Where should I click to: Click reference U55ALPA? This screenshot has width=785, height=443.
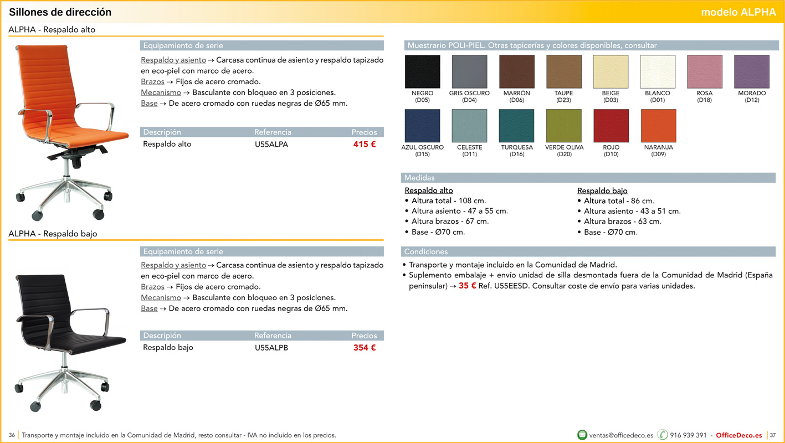pos(271,145)
